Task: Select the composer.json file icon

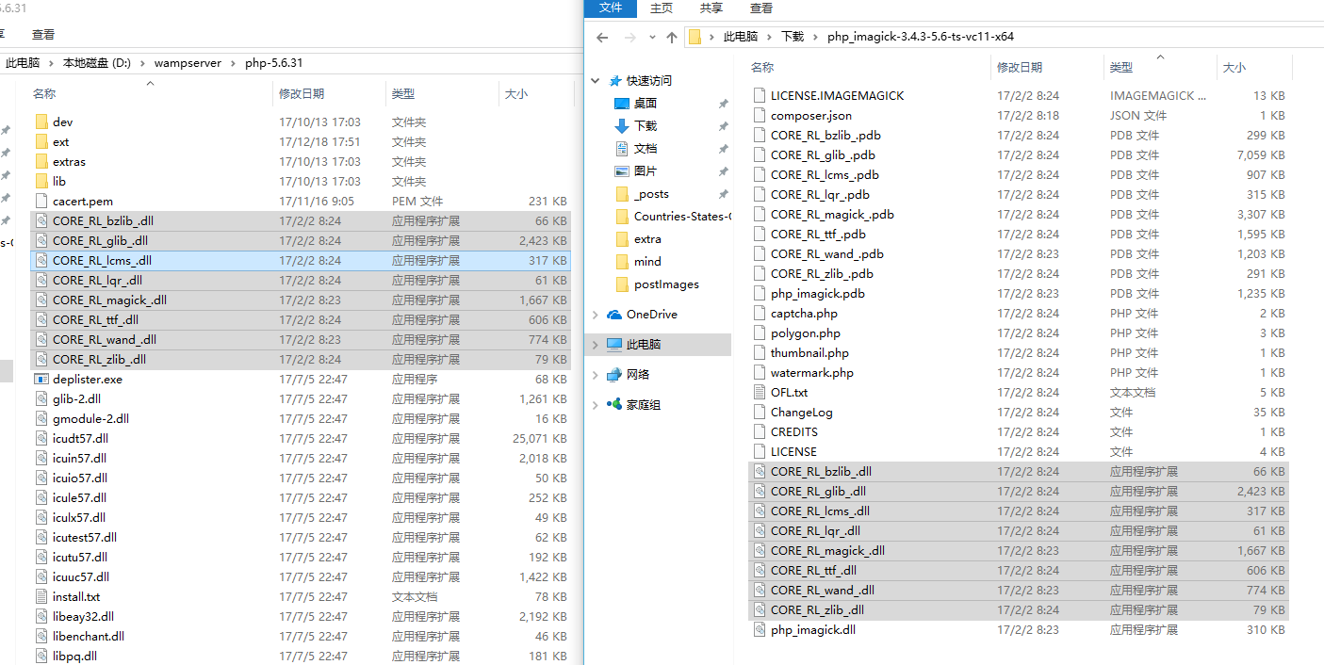Action: pos(760,115)
